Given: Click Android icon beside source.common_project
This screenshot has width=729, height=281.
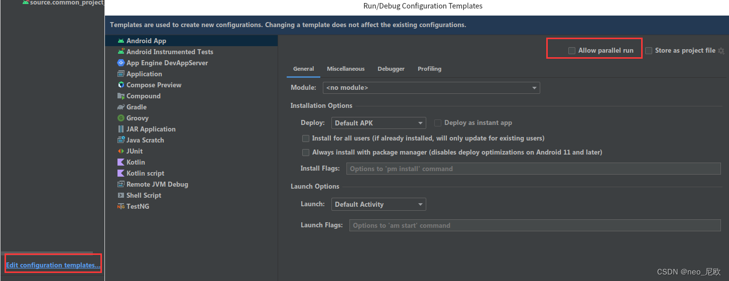Looking at the screenshot, I should tap(26, 2).
